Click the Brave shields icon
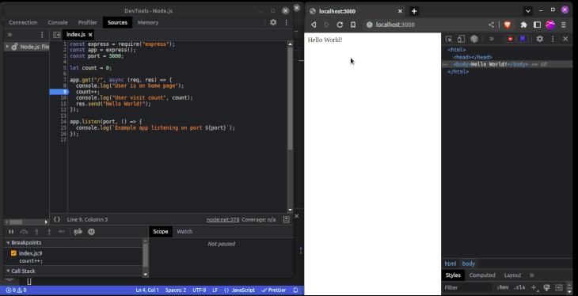This screenshot has width=578, height=296. pyautogui.click(x=508, y=25)
